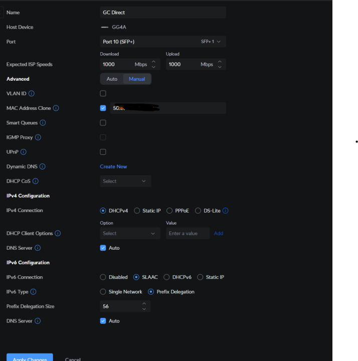Image resolution: width=358 pixels, height=361 pixels.
Task: Select the Manual advanced tab
Action: (137, 79)
